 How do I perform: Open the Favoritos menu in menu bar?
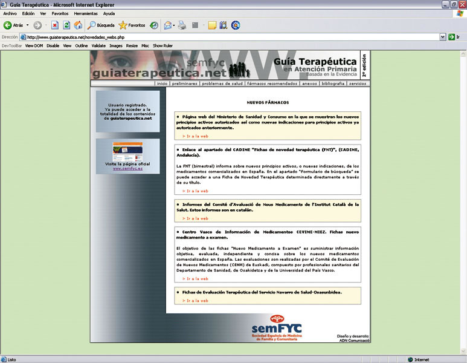[60, 13]
